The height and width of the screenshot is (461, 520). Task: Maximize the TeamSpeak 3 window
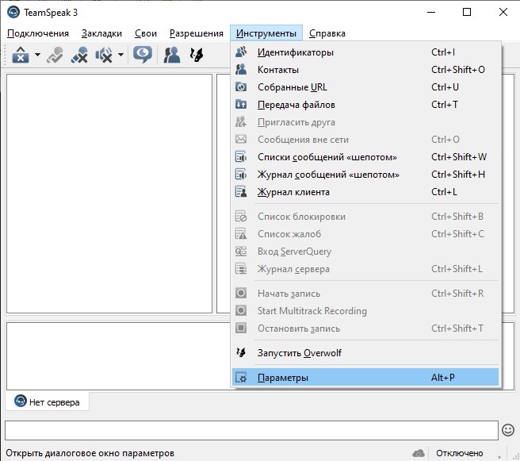467,12
